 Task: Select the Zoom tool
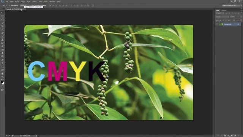tap(2, 77)
